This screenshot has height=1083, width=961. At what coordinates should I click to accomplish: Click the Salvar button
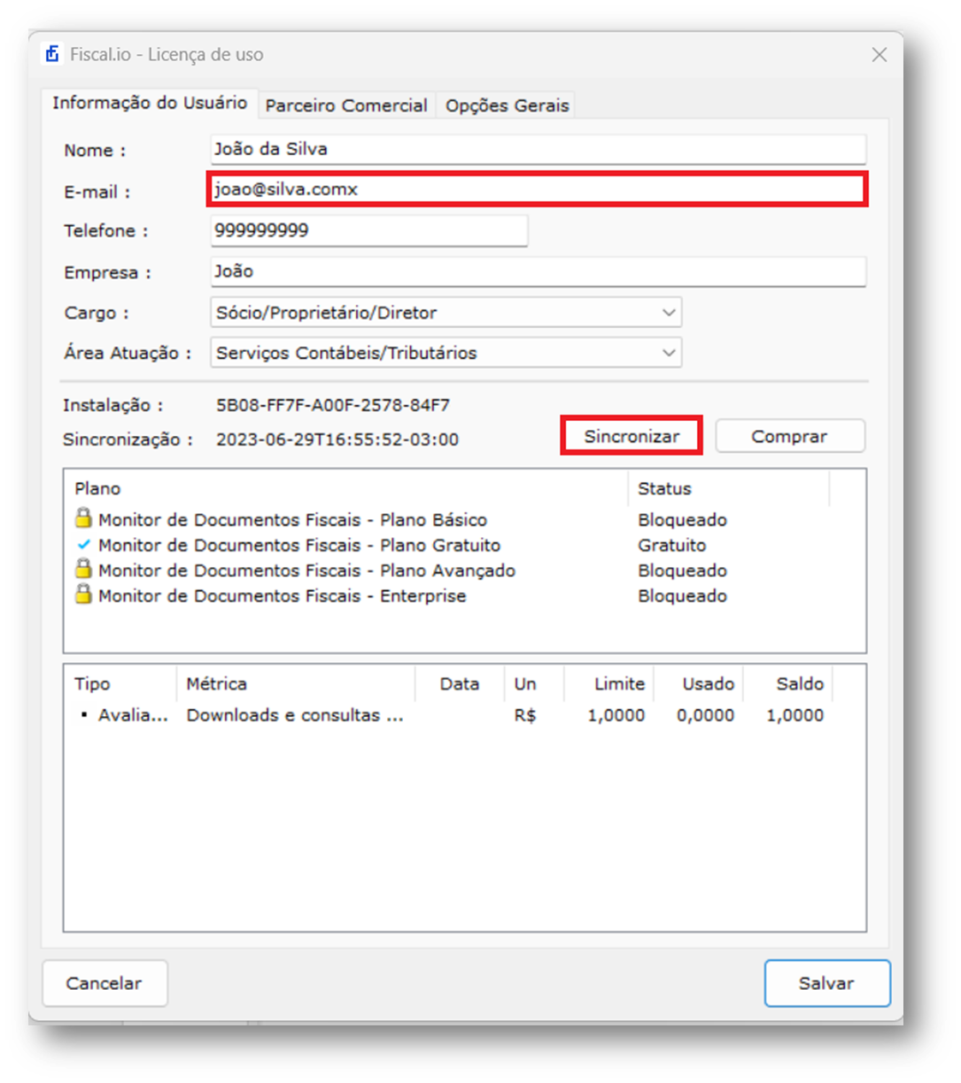click(826, 983)
